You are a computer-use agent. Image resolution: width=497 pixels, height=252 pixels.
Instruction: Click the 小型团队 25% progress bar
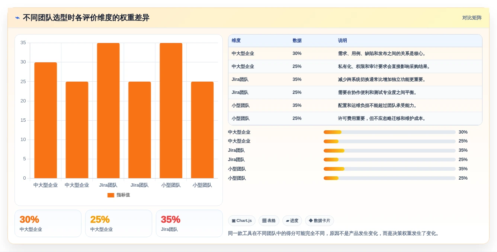pyautogui.click(x=389, y=178)
